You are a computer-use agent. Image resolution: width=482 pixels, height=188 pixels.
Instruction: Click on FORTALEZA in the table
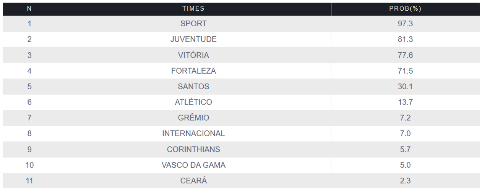point(193,71)
